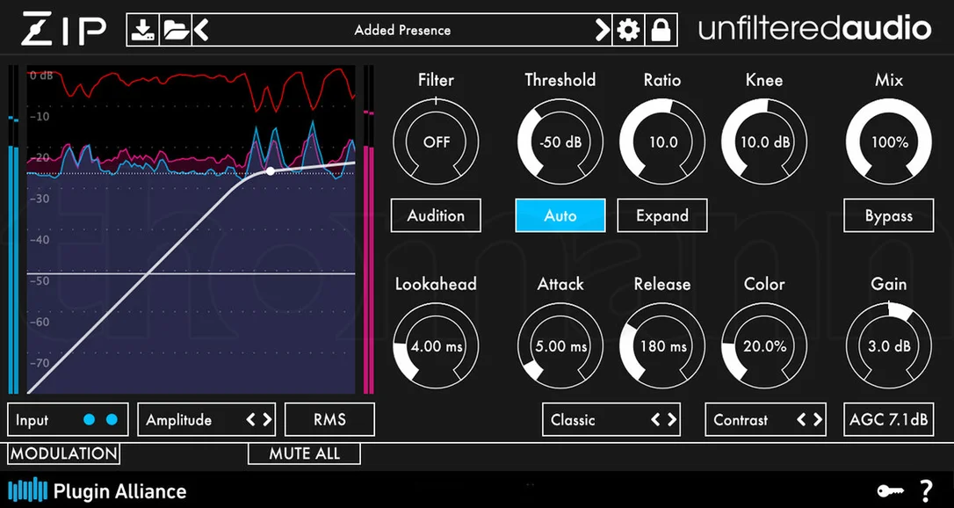954x508 pixels.
Task: Click the MUTE ALL button
Action: click(304, 454)
